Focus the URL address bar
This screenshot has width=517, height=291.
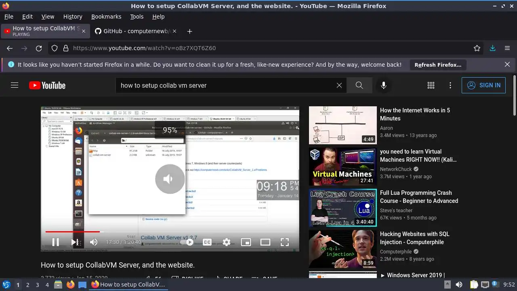click(267, 48)
